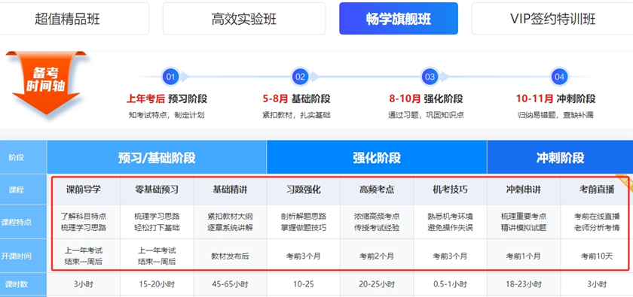Select the 冲刺串讲 course cell
Image resolution: width=633 pixels, height=297 pixels.
524,189
